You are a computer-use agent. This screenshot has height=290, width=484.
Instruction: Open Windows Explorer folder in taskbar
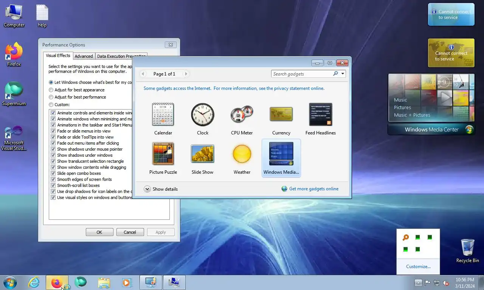coord(104,282)
